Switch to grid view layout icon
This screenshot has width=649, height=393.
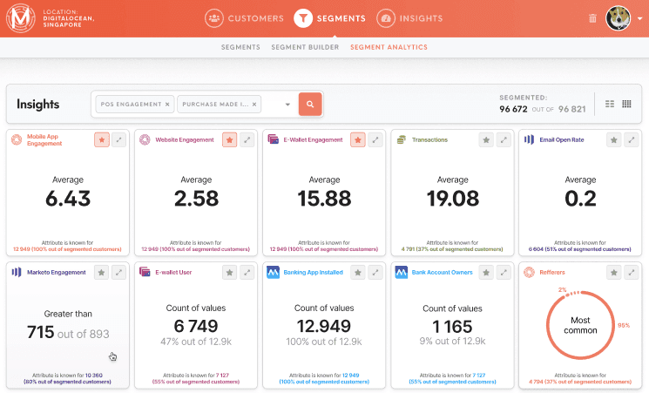(626, 104)
